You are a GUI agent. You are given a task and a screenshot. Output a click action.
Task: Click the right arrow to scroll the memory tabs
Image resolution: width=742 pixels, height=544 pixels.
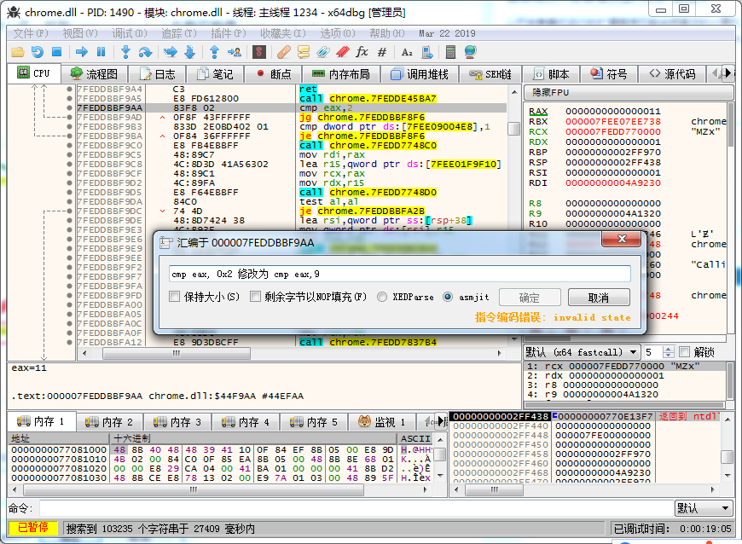click(441, 420)
